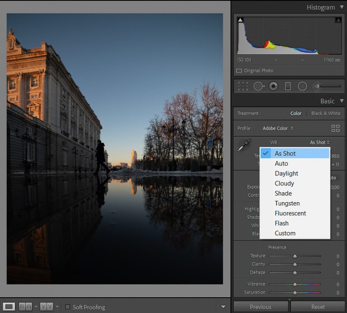Select the Crop Overlay tool icon

[243, 86]
